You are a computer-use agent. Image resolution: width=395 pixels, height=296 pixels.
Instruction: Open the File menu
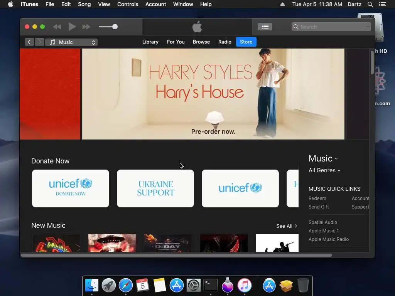coord(50,4)
